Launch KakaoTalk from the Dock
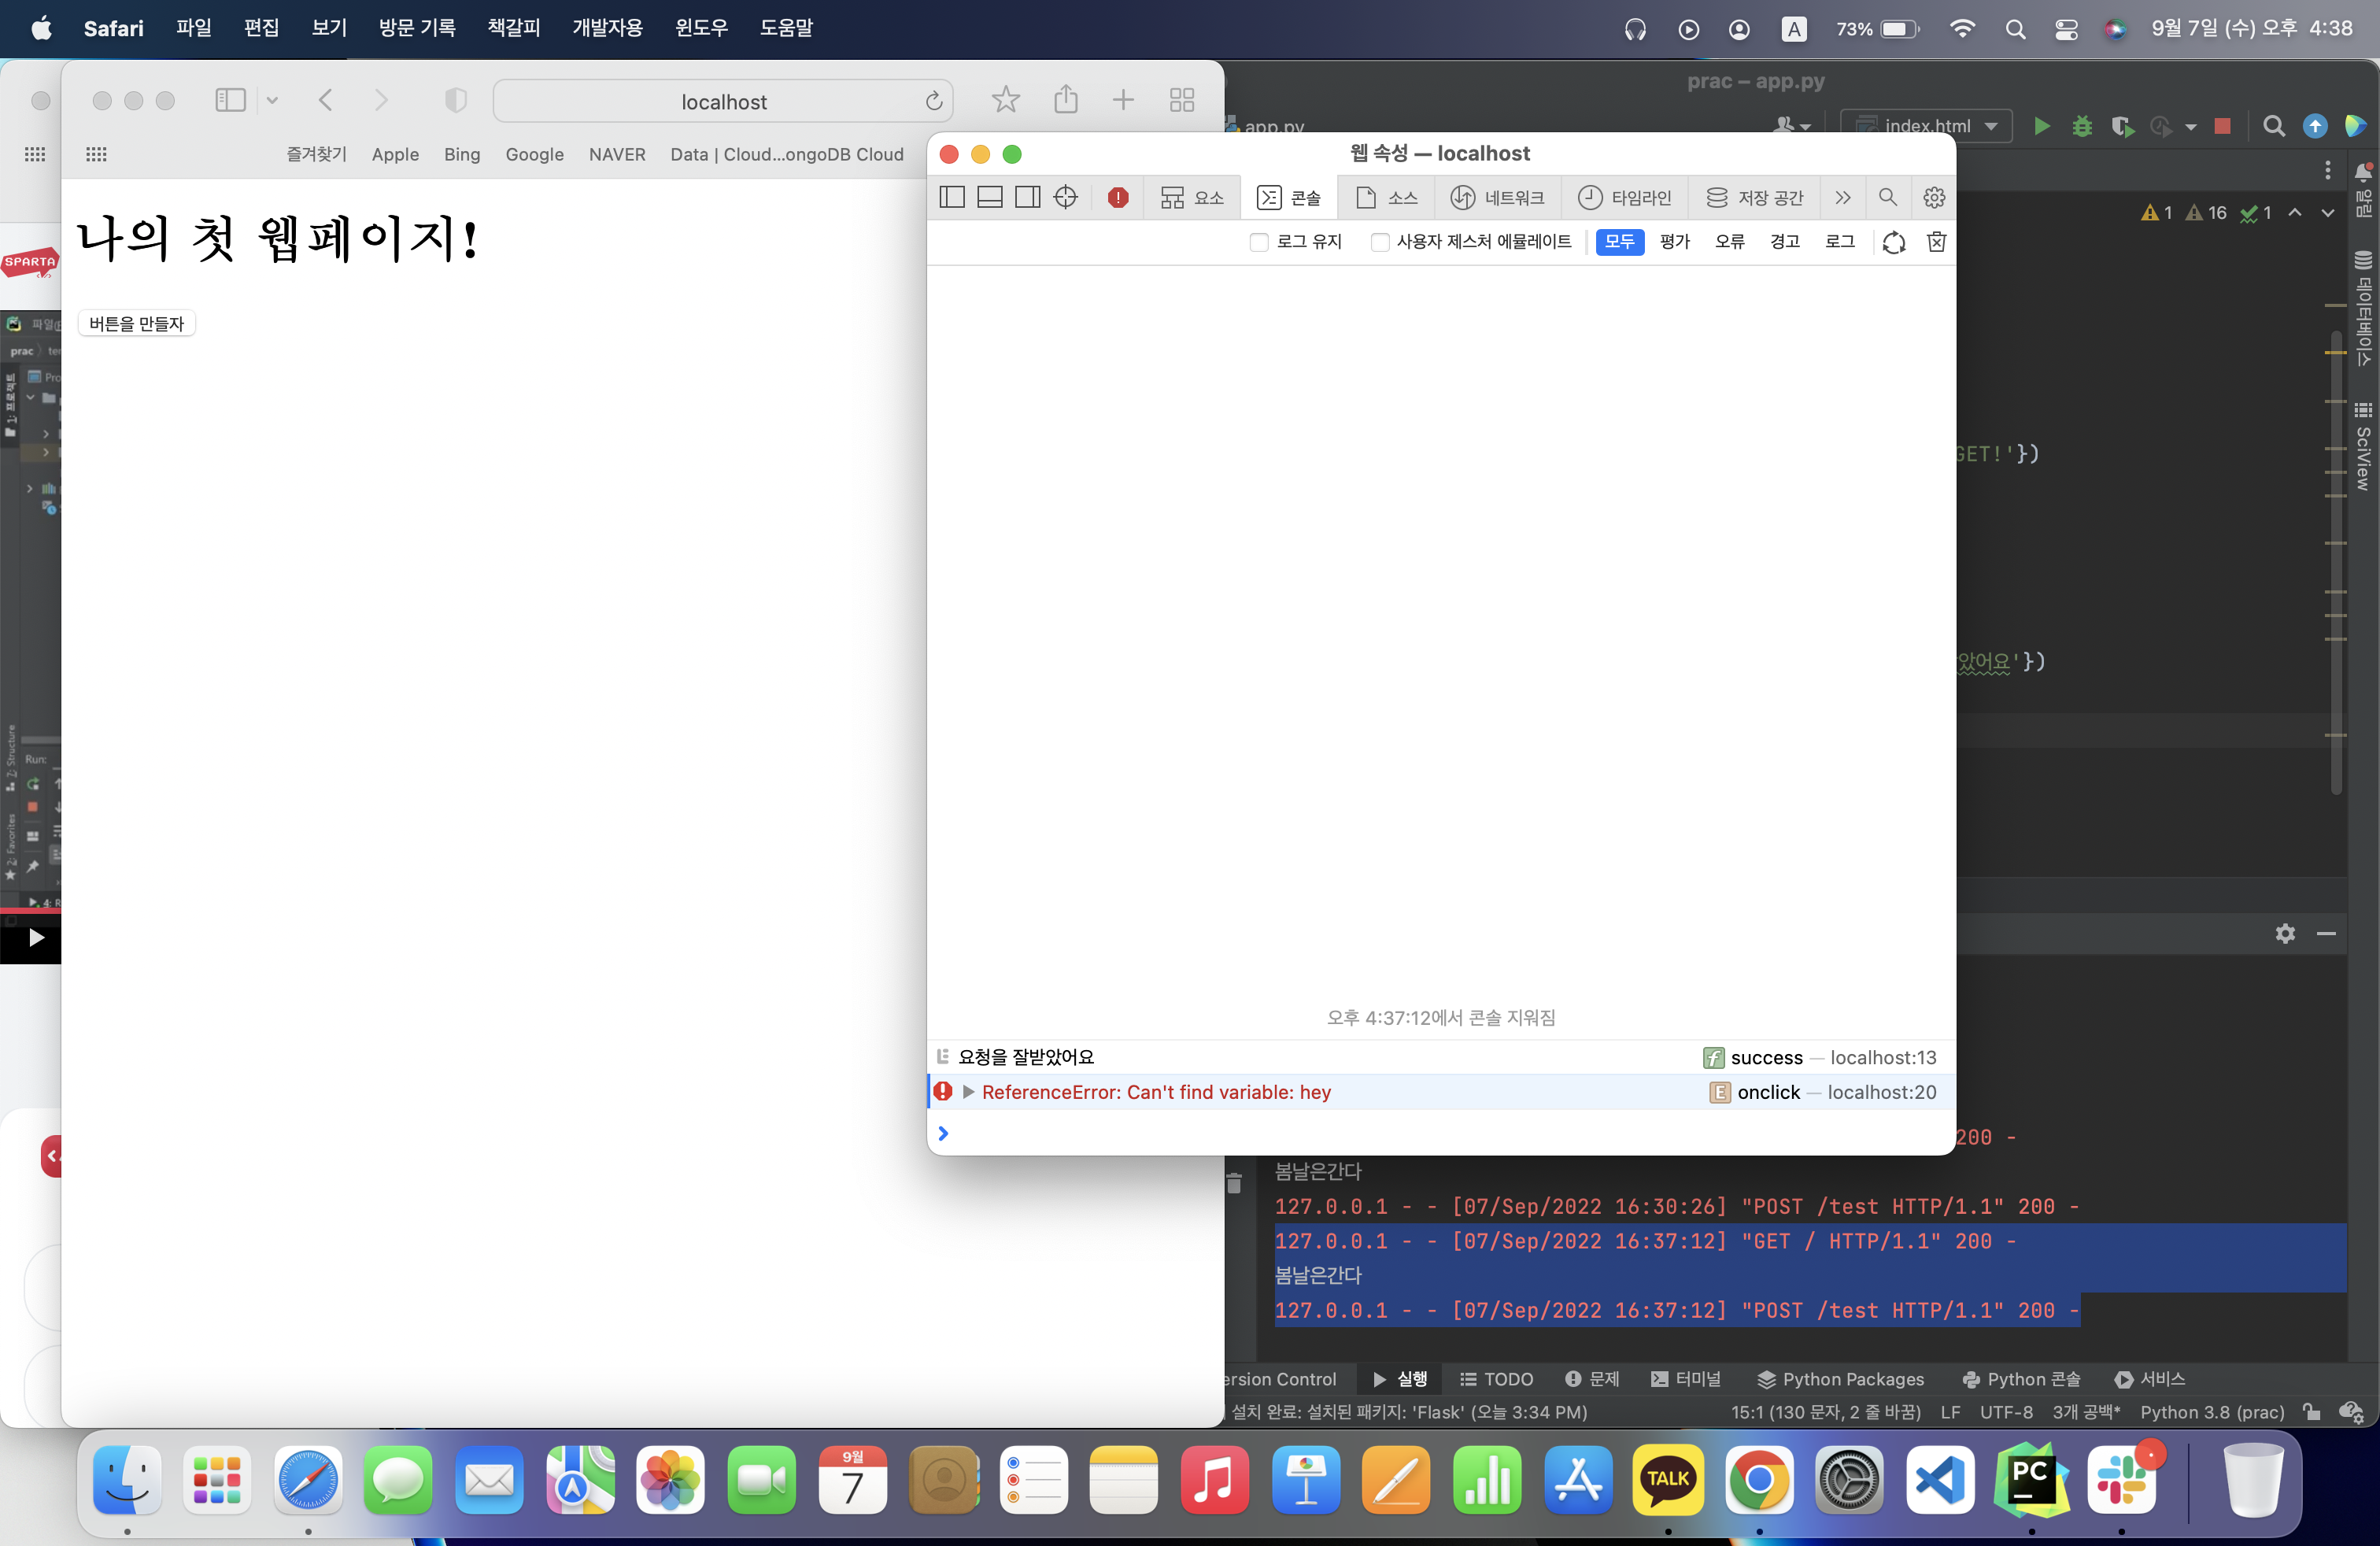 coord(1668,1480)
